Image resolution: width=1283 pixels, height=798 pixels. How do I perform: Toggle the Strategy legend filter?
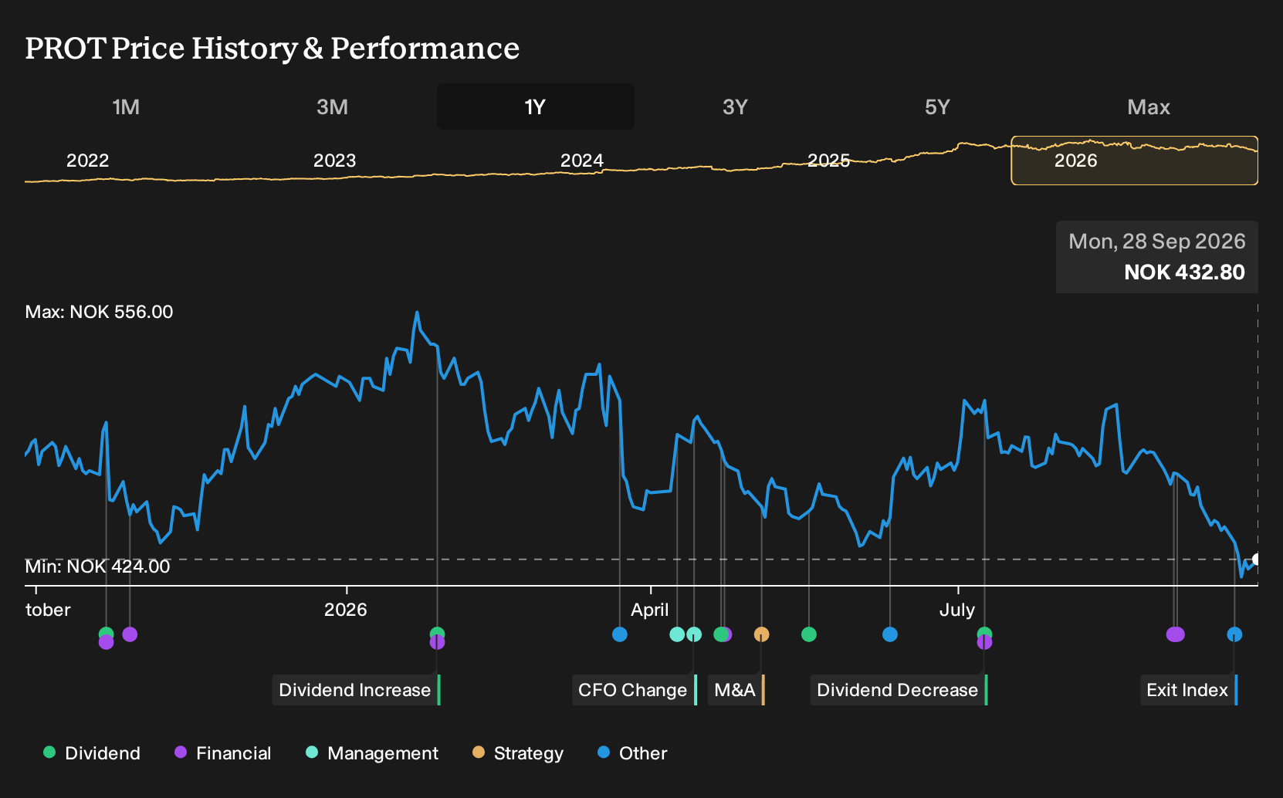(518, 753)
